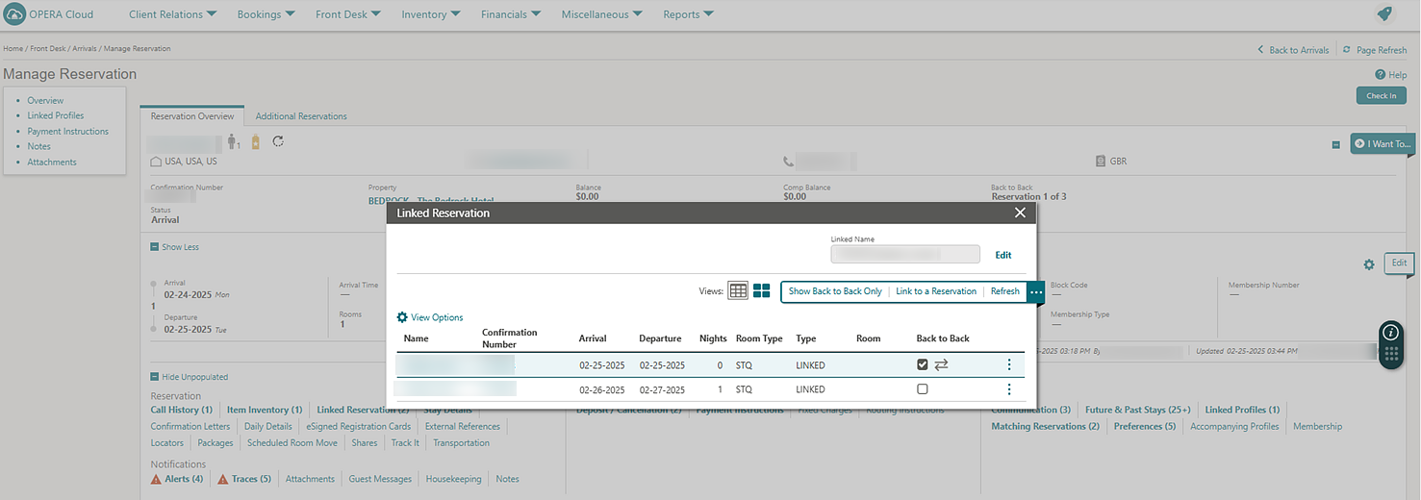
Task: Switch to Additional Reservations tab
Action: tap(301, 116)
